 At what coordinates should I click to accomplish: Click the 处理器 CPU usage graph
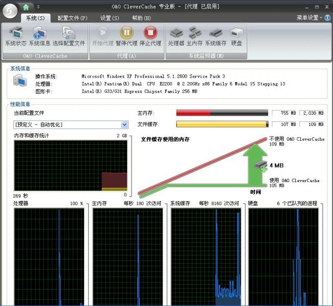49,257
